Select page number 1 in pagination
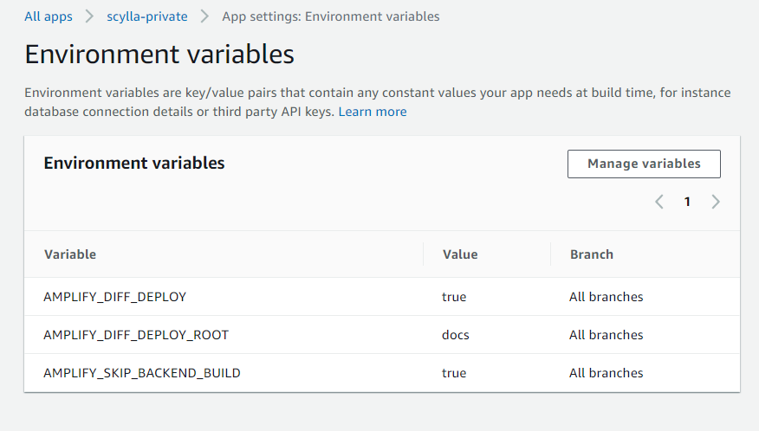Image resolution: width=759 pixels, height=431 pixels. pos(687,202)
